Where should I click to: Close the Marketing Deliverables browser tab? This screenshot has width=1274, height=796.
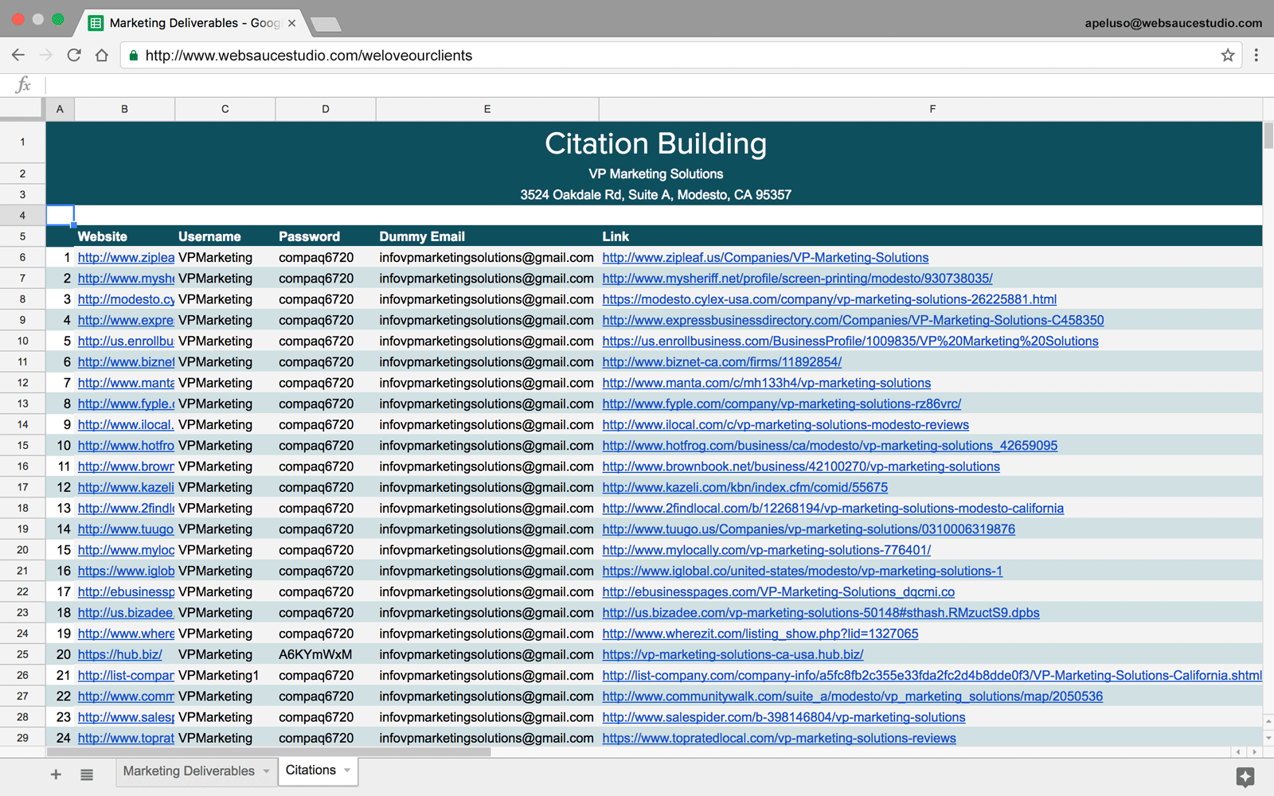[x=291, y=23]
